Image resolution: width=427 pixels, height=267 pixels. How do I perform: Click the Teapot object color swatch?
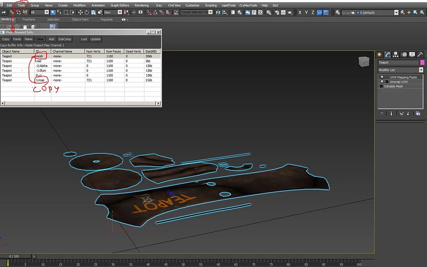pos(422,62)
